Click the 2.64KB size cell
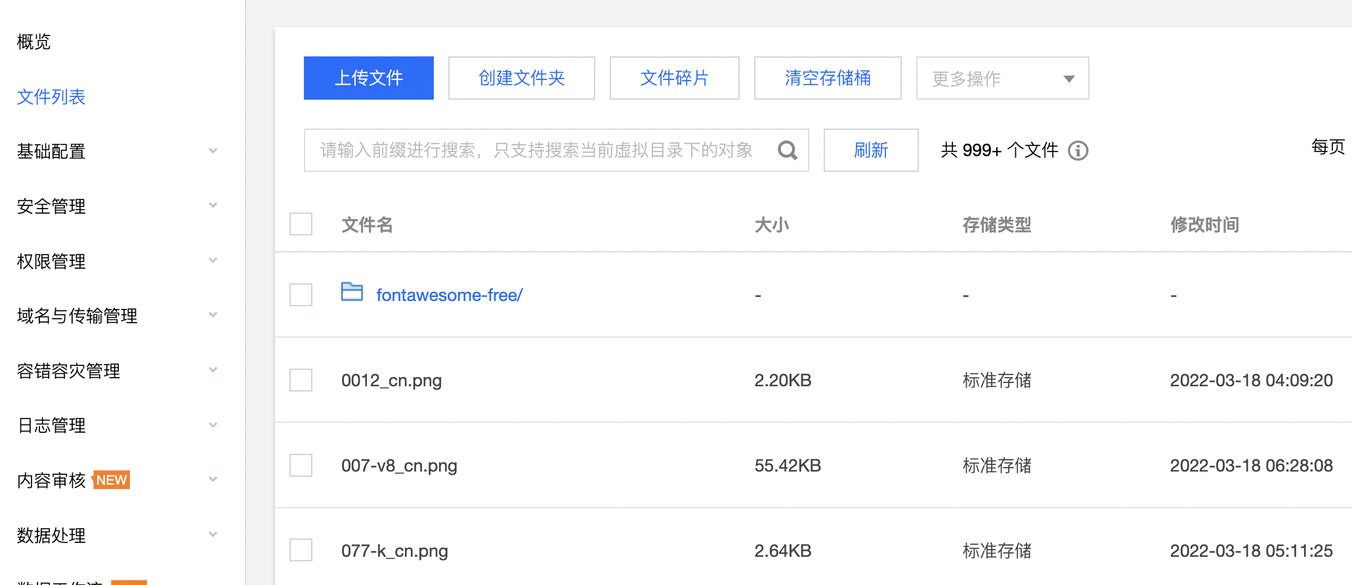This screenshot has height=585, width=1352. [783, 551]
